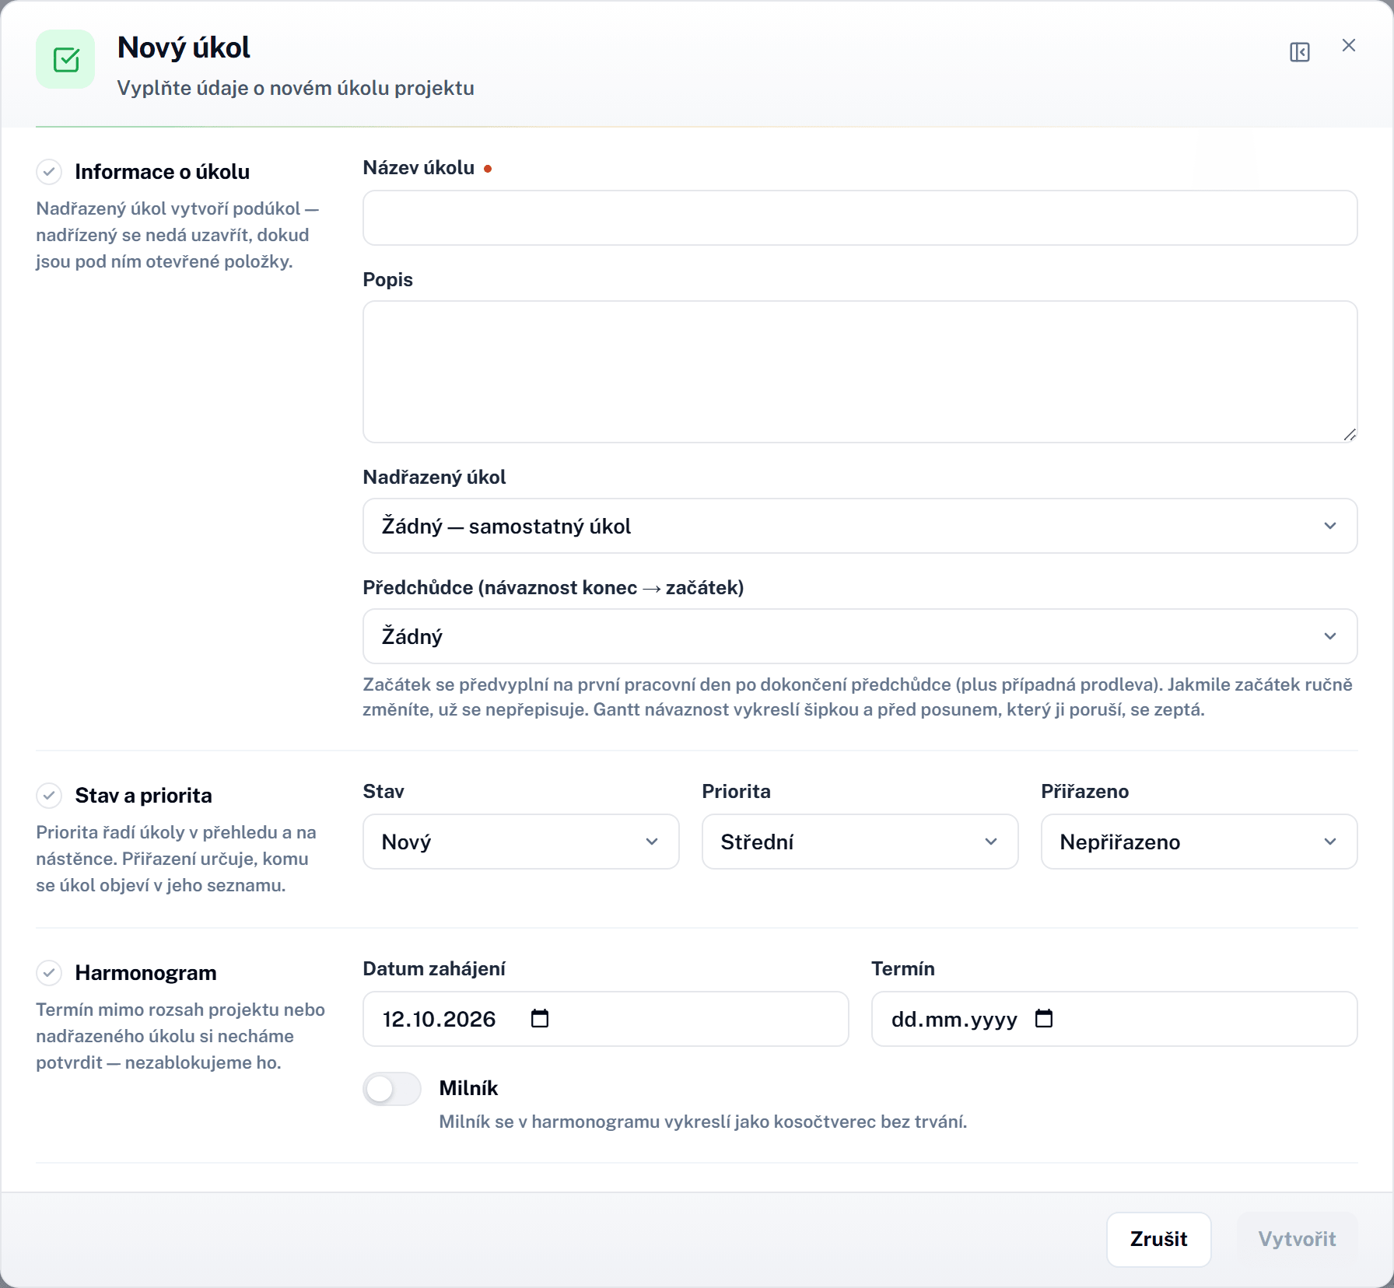Toggle the Milník switch
Screen dimensions: 1394x1288
pyautogui.click(x=392, y=1089)
